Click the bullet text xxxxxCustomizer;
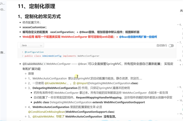Screen dimensions: 183x121 pyautogui.click(x=35, y=27)
